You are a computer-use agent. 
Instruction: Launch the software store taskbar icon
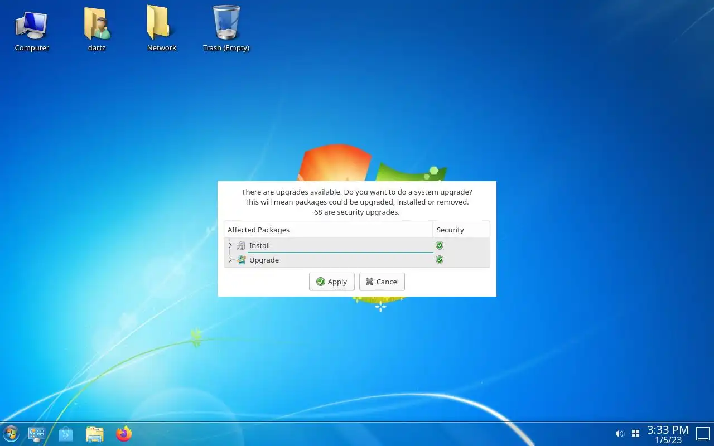tap(66, 434)
